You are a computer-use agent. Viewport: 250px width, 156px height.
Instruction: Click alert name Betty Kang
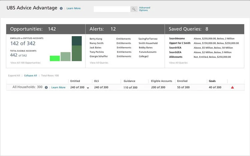[x=96, y=39]
